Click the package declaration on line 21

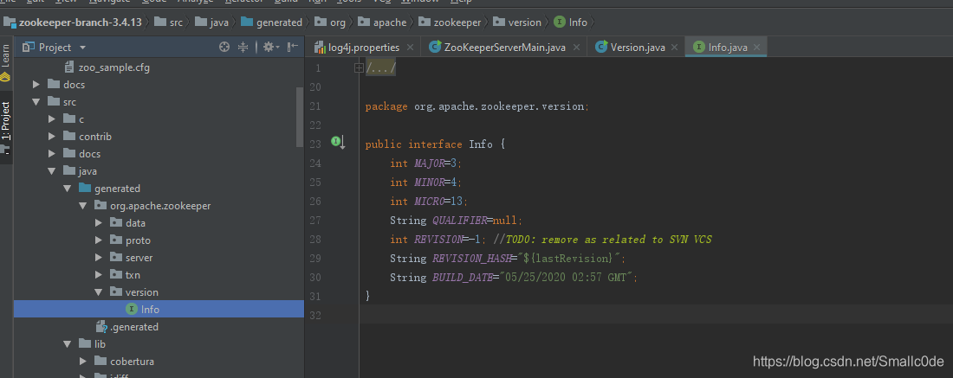pos(477,106)
